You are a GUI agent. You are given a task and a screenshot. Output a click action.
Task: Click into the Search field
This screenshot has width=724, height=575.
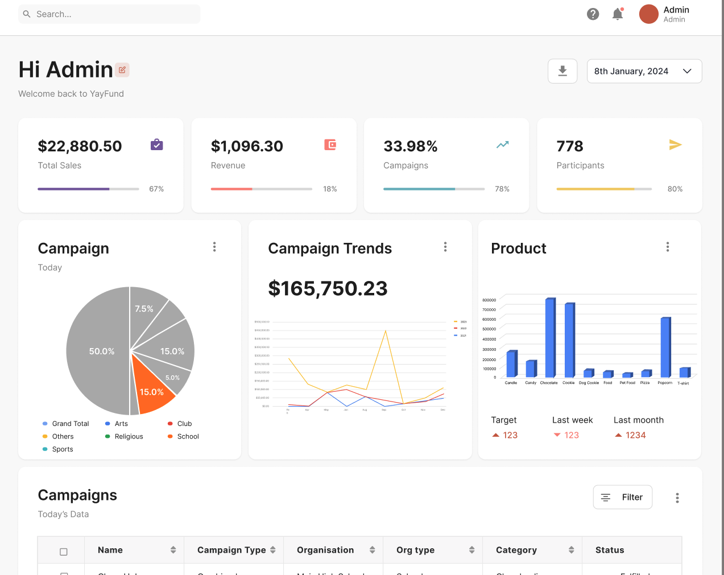tap(114, 14)
